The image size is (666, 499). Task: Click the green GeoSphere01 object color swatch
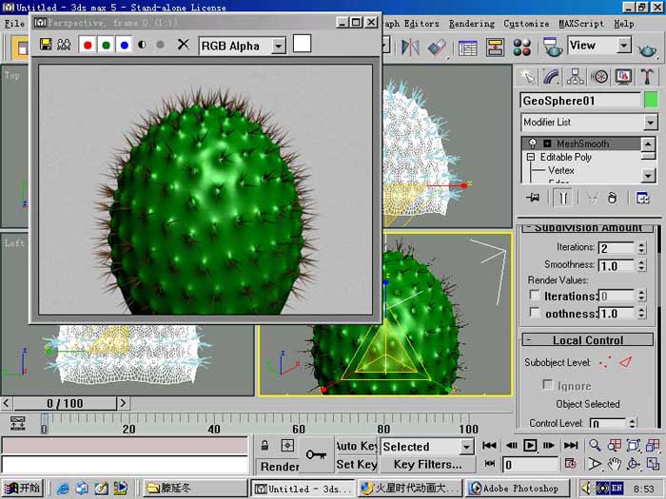(x=651, y=100)
